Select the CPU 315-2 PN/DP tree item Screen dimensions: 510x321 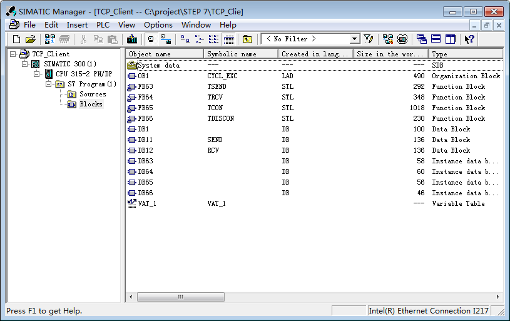84,74
